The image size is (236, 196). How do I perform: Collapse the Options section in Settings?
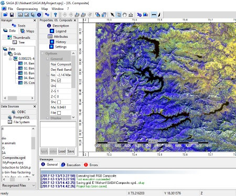[42, 53]
